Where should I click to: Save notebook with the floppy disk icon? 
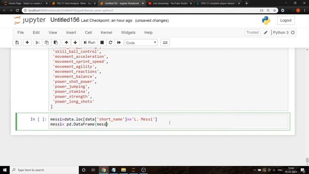(x=17, y=43)
